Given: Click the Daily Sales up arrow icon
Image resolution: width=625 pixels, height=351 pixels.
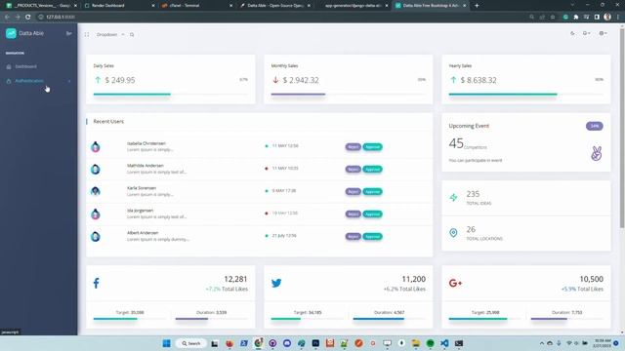Looking at the screenshot, I should tap(98, 80).
